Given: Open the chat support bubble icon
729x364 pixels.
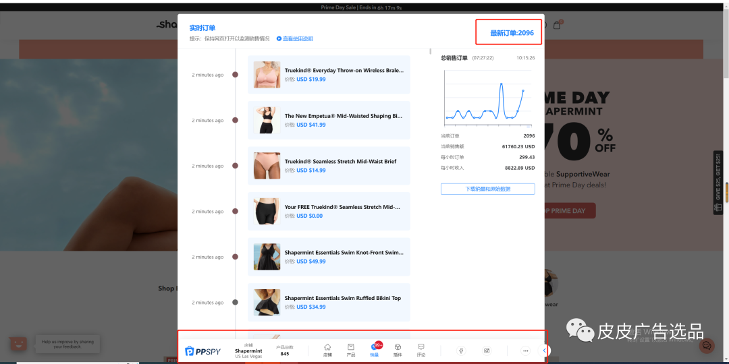Looking at the screenshot, I should (707, 345).
